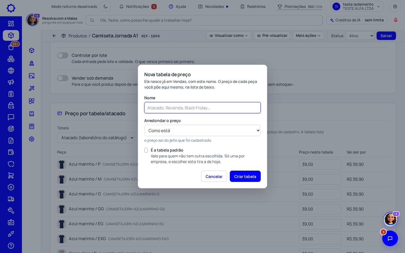Open the globe icon in the left sidebar
This screenshot has height=253, width=405.
coord(11,71)
